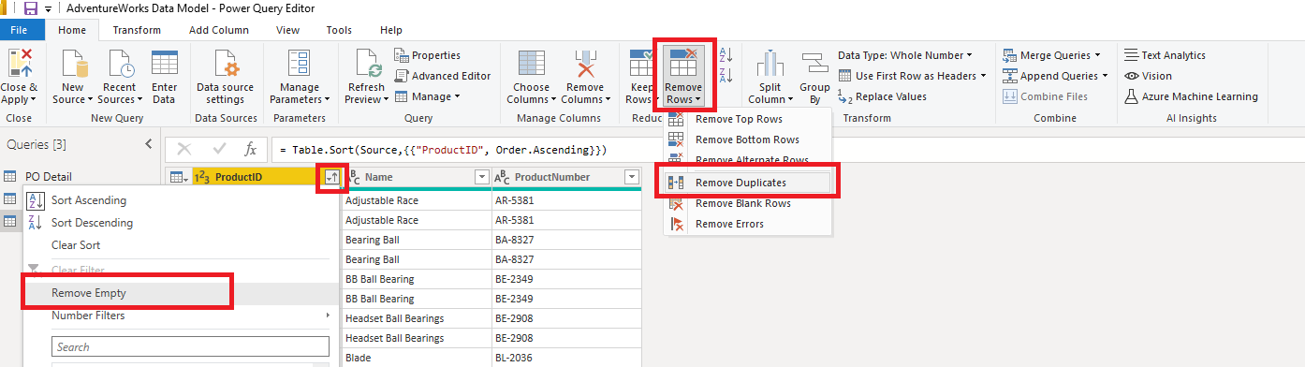Click Azure Machine Learning
Image resolution: width=1305 pixels, height=367 pixels.
point(1191,96)
